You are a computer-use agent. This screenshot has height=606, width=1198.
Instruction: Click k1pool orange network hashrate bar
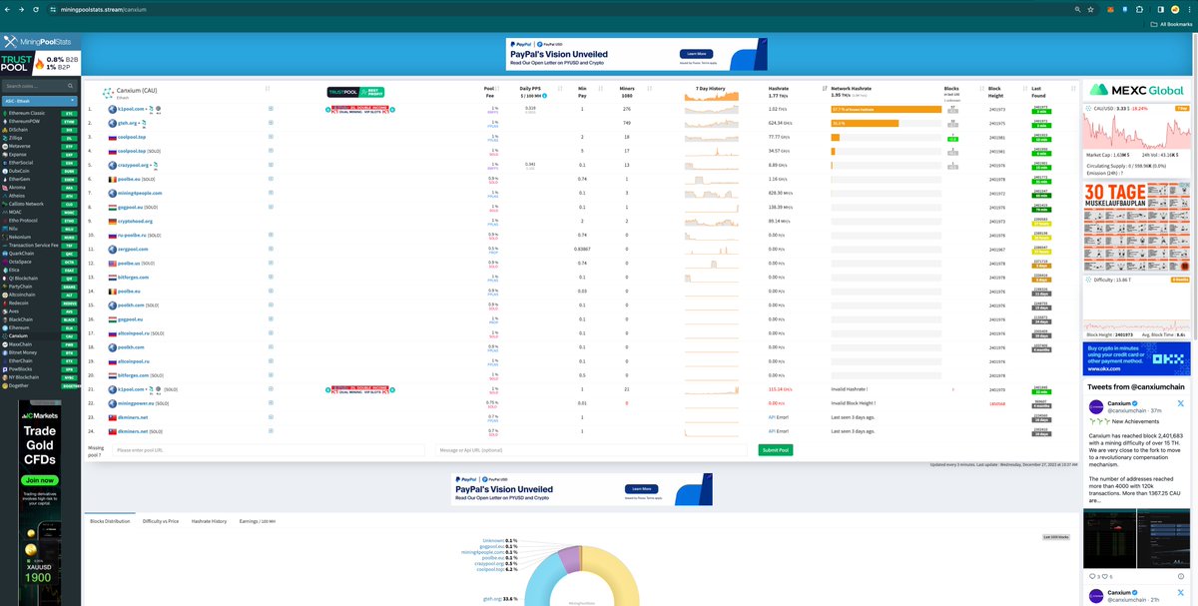click(886, 108)
